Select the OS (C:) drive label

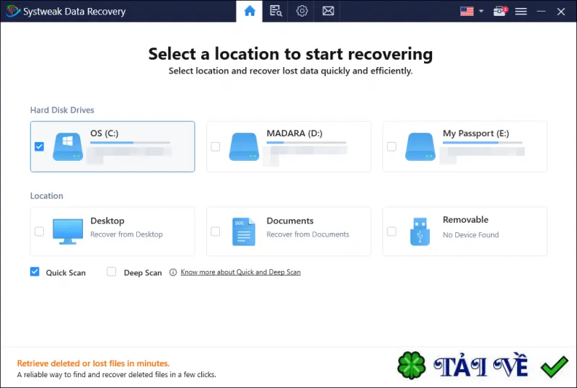tap(105, 133)
